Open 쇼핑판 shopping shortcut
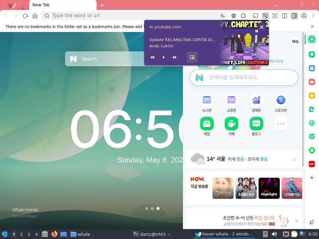The width and height of the screenshot is (319, 239). point(231,103)
